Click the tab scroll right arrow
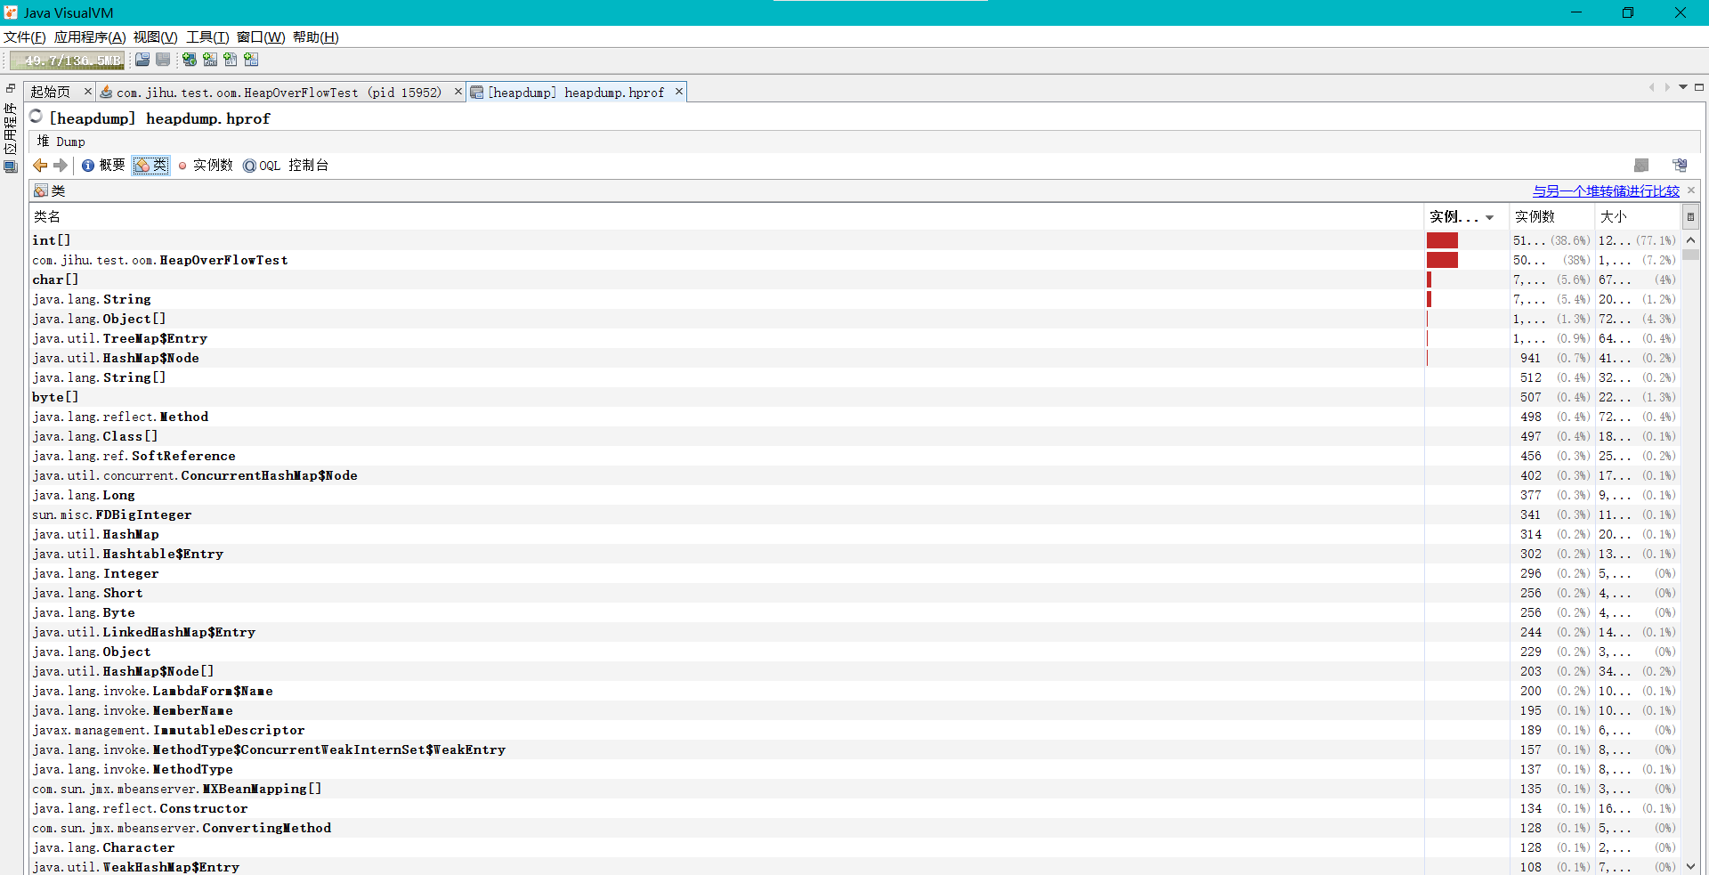This screenshot has width=1709, height=875. click(1667, 87)
